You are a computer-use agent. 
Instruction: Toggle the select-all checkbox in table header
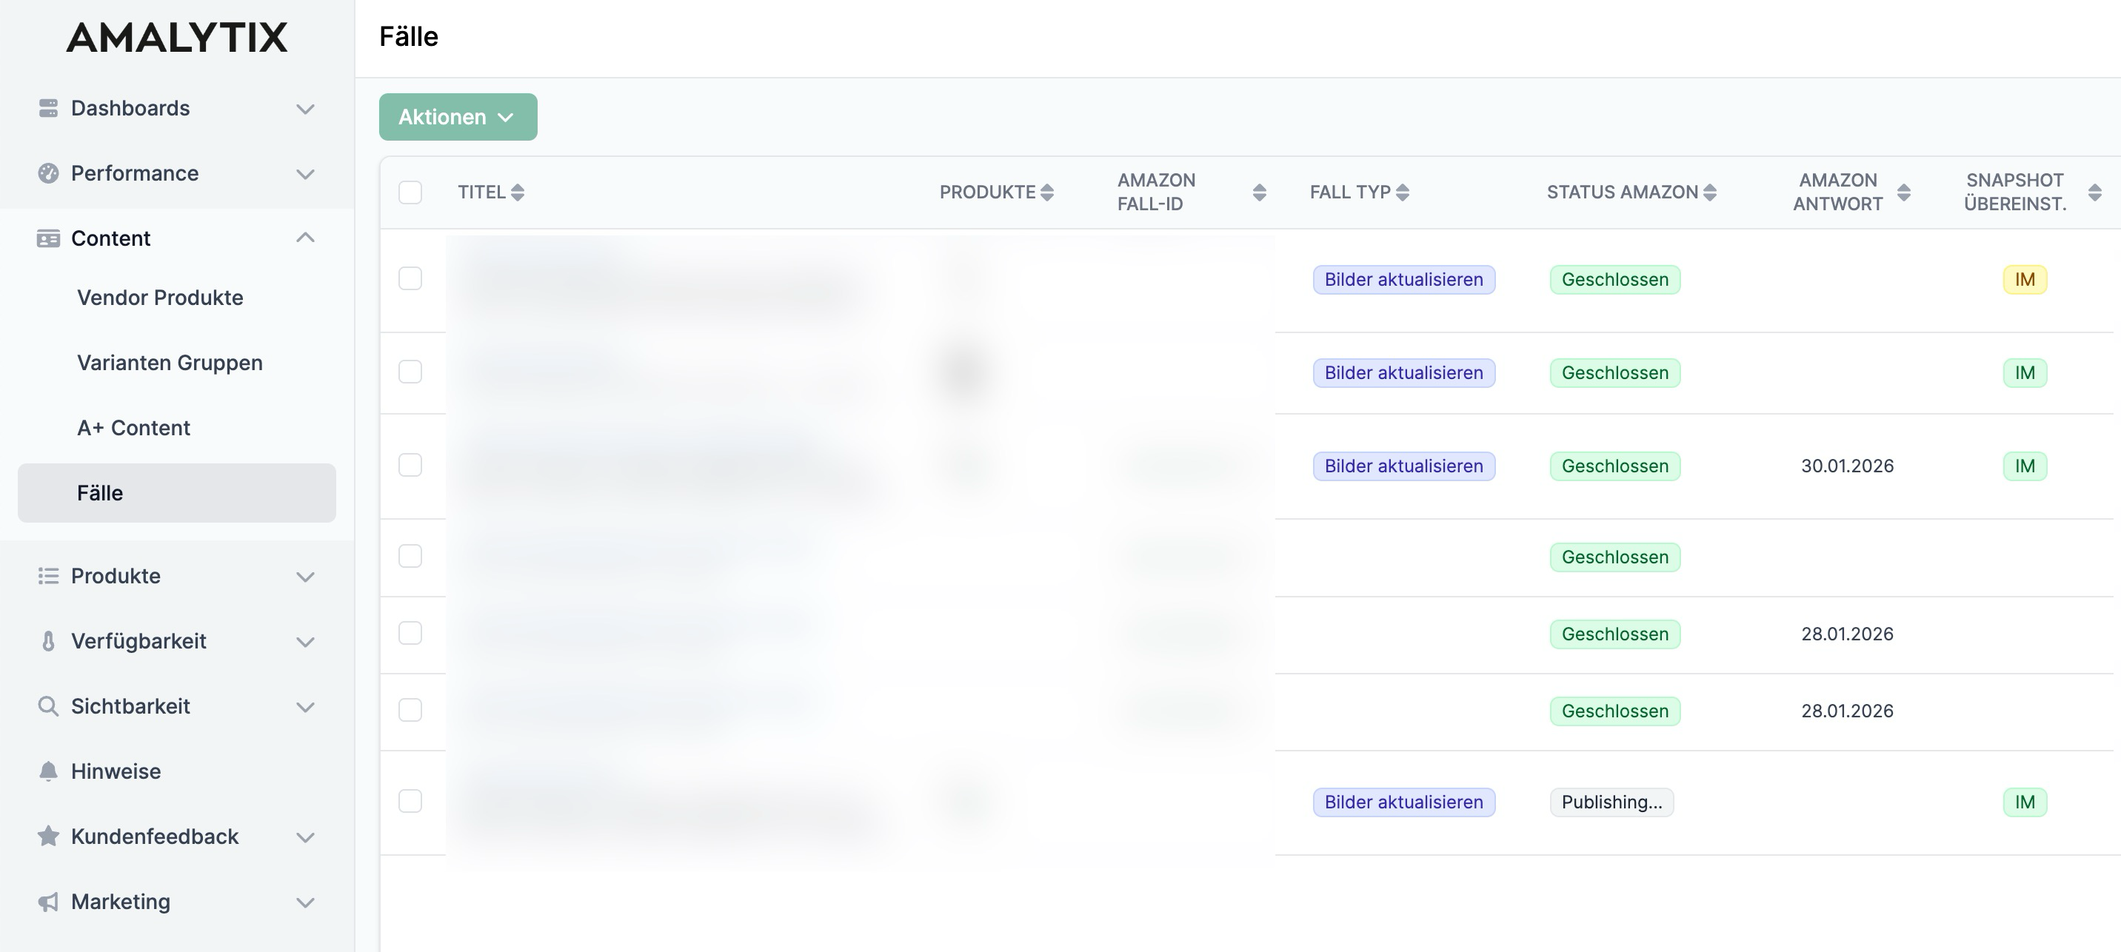point(411,191)
